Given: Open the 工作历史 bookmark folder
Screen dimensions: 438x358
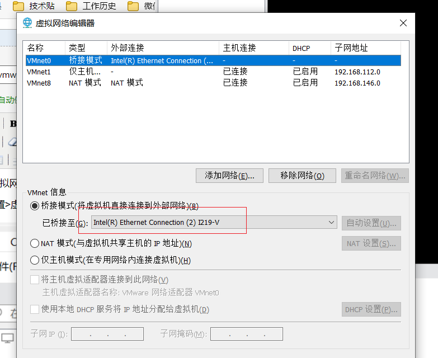Looking at the screenshot, I should pyautogui.click(x=91, y=6).
